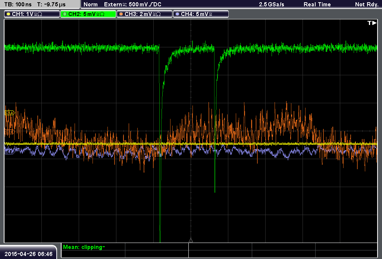The height and width of the screenshot is (259, 382).
Task: Select the CH4: 5mV channel tab
Action: (x=201, y=14)
